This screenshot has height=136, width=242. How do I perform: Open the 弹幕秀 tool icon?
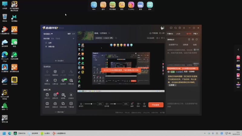[x=47, y=105]
